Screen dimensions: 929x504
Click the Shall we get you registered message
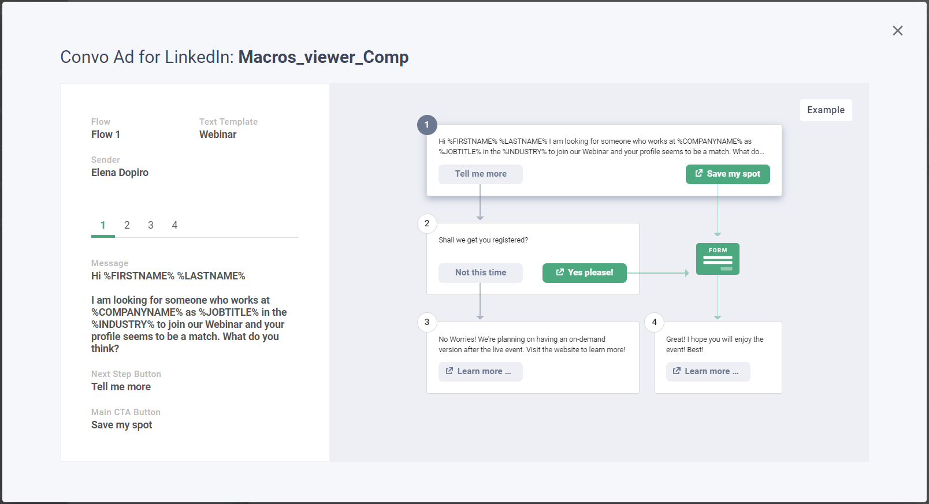click(483, 240)
